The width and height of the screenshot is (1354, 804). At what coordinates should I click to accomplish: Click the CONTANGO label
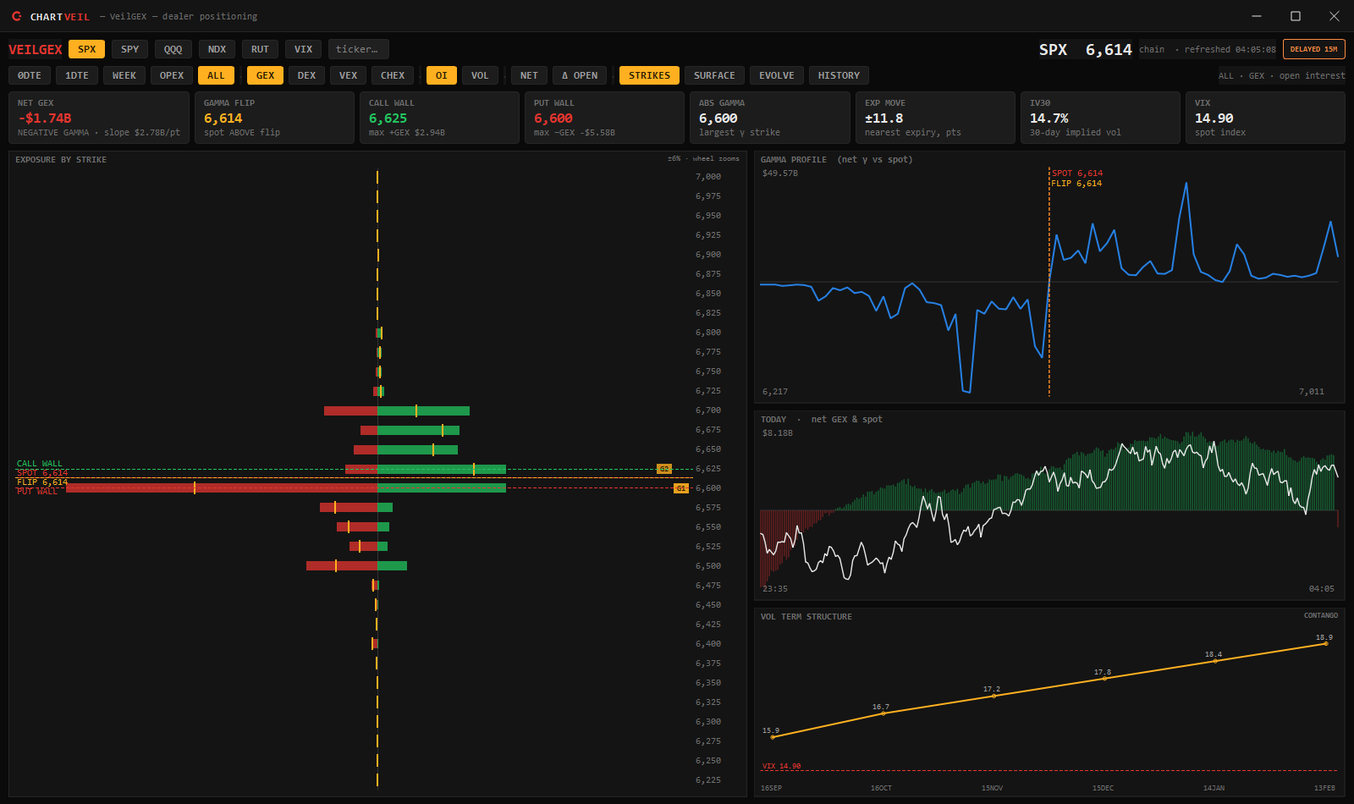(x=1321, y=615)
